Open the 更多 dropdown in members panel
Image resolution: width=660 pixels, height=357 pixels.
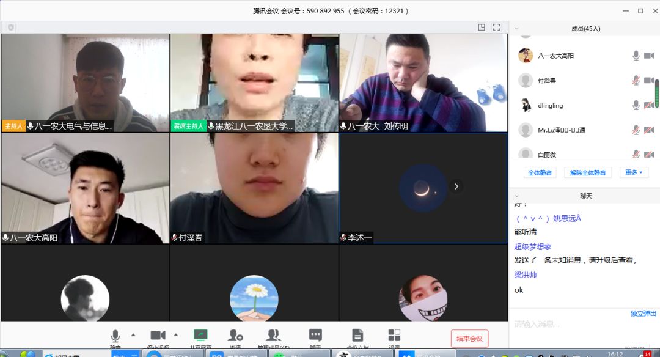tap(634, 172)
